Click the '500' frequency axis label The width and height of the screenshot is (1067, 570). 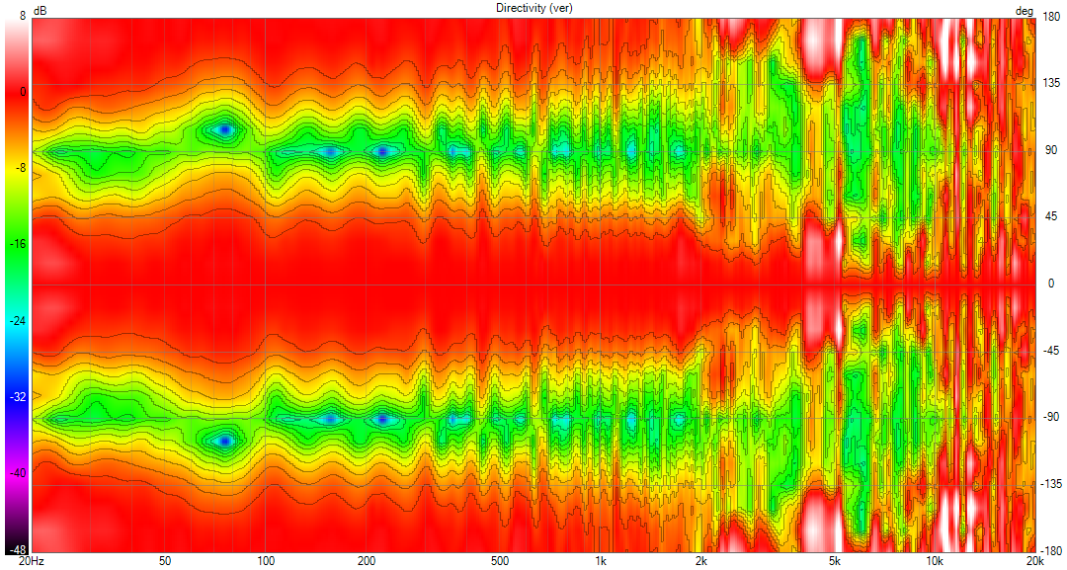tap(500, 561)
